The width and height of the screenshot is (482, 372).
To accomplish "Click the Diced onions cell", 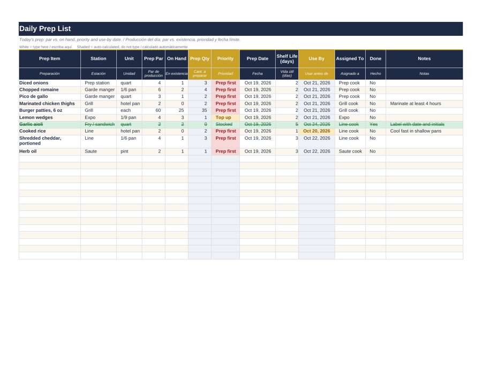I will click(49, 83).
